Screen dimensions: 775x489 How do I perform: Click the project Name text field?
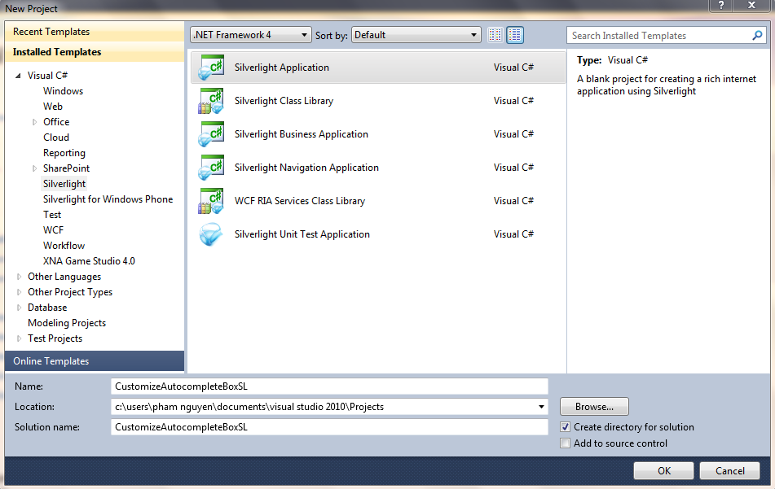329,386
